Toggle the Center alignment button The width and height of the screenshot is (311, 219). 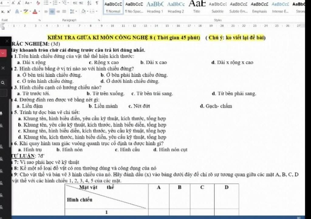coord(52,12)
